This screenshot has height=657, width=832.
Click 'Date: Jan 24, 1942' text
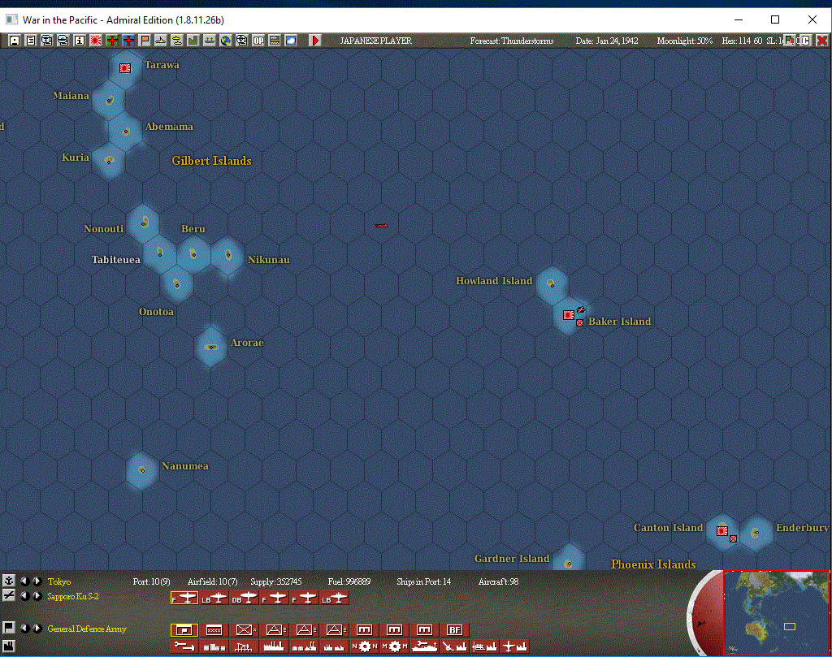coord(607,41)
